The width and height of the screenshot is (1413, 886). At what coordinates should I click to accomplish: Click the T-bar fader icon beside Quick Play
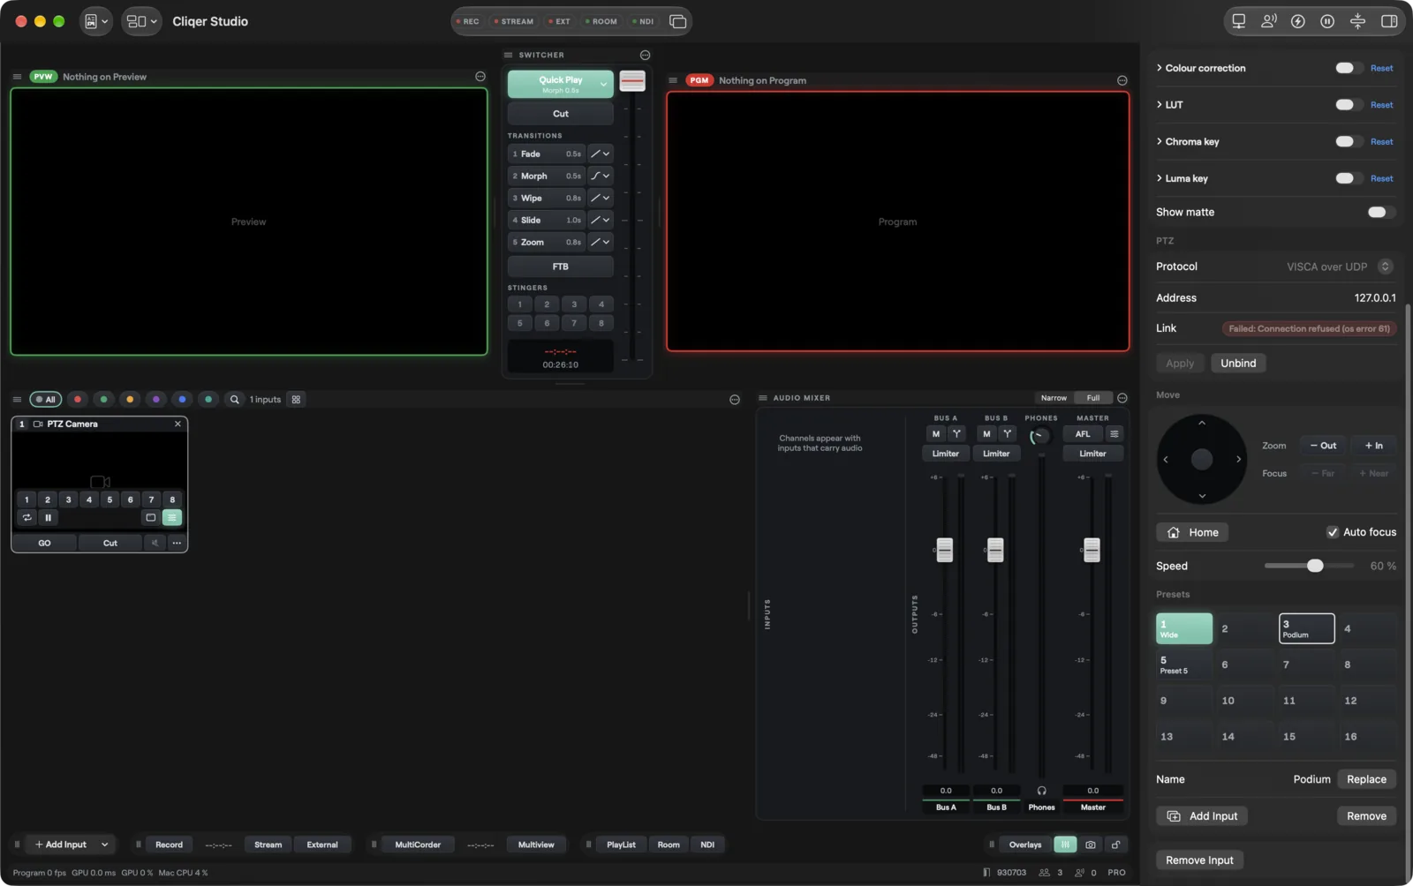(632, 81)
